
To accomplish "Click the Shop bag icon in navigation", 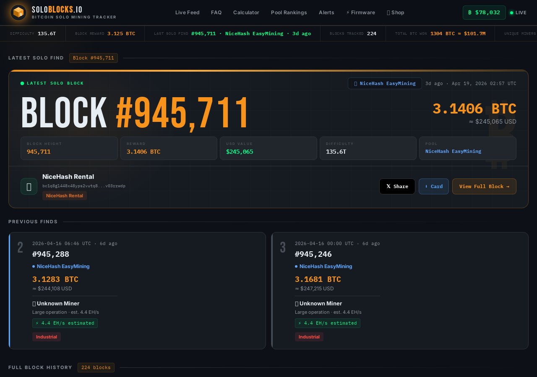I will [x=388, y=13].
